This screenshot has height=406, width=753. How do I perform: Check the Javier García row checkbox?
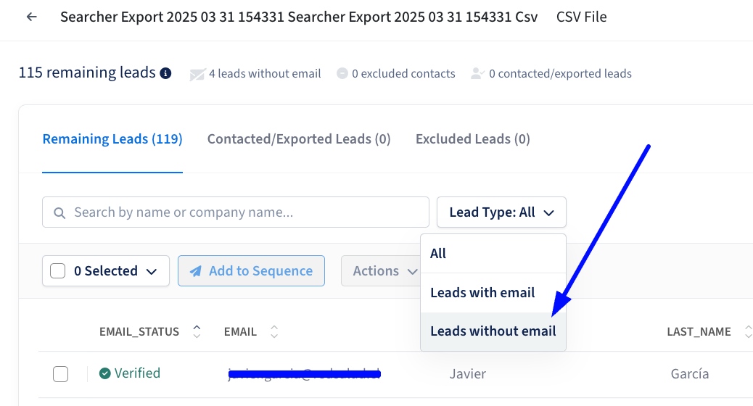[x=60, y=374]
